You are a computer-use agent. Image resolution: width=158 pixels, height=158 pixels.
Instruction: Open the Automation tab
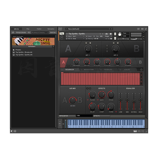[x=51, y=29]
